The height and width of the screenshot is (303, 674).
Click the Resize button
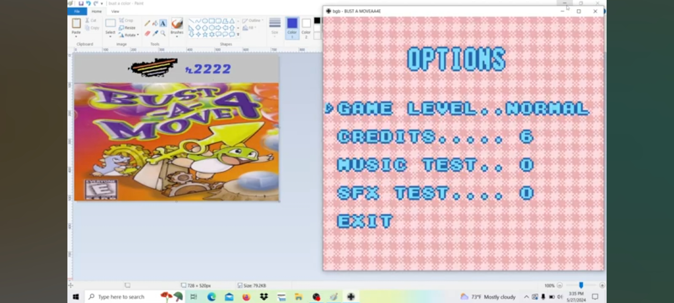click(127, 28)
